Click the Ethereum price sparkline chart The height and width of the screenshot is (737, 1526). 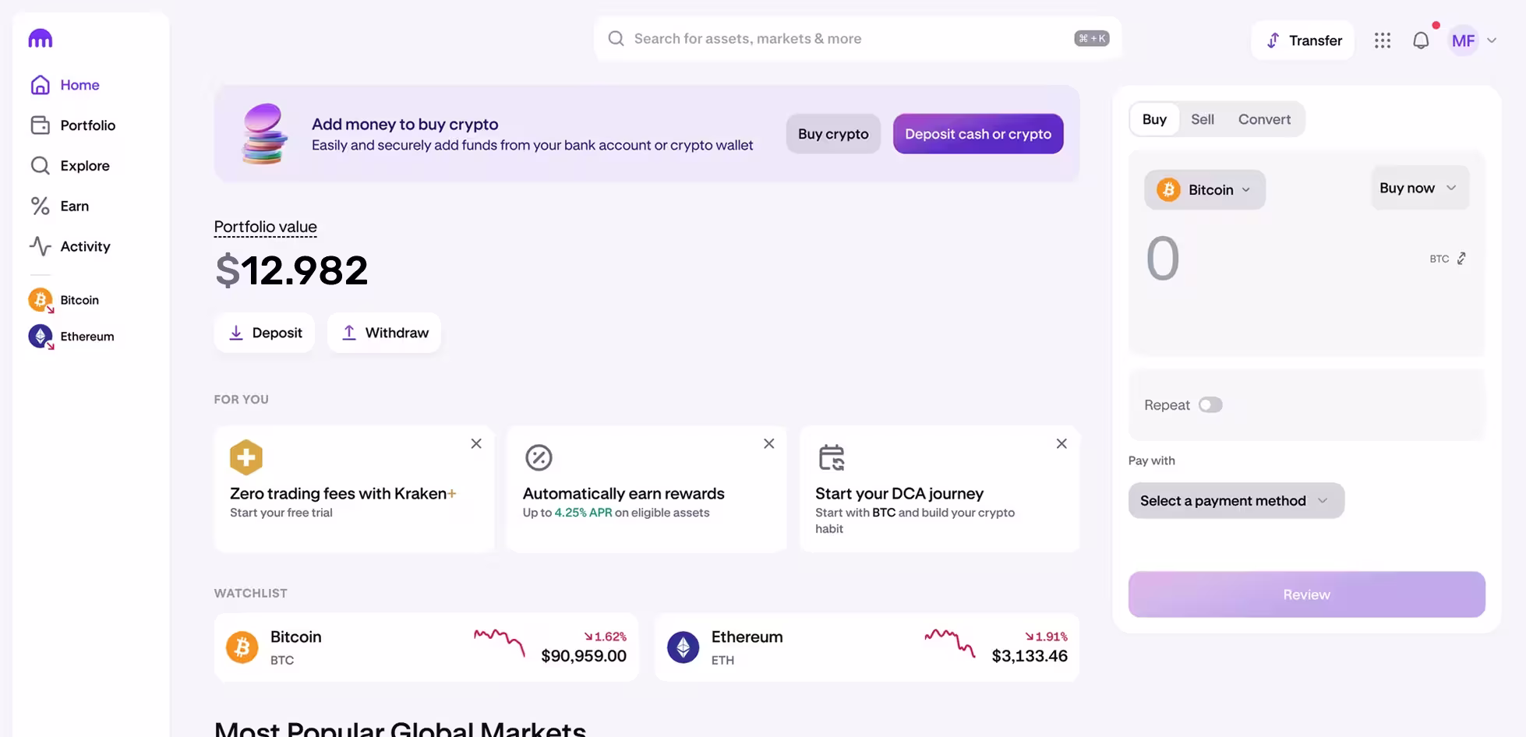[950, 642]
